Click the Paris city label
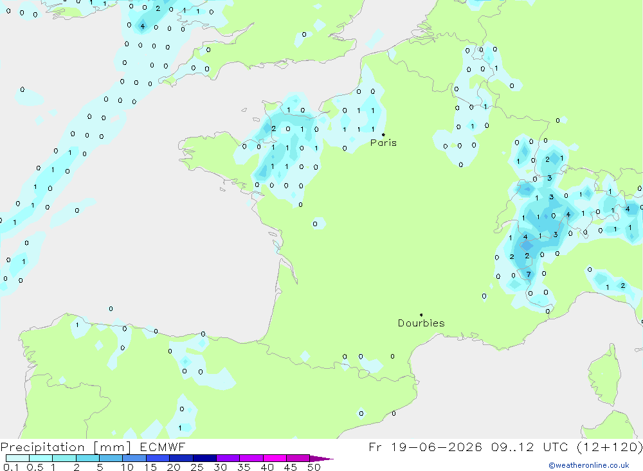Screen dimensions: 643x471 tap(383, 143)
